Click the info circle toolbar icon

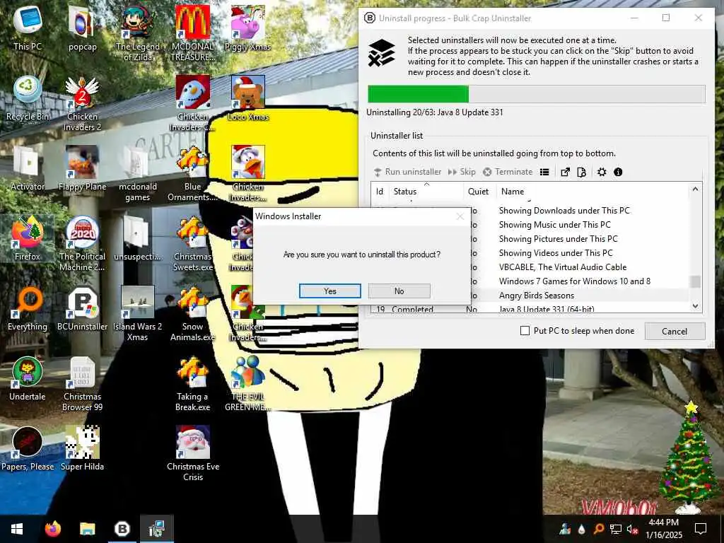618,173
